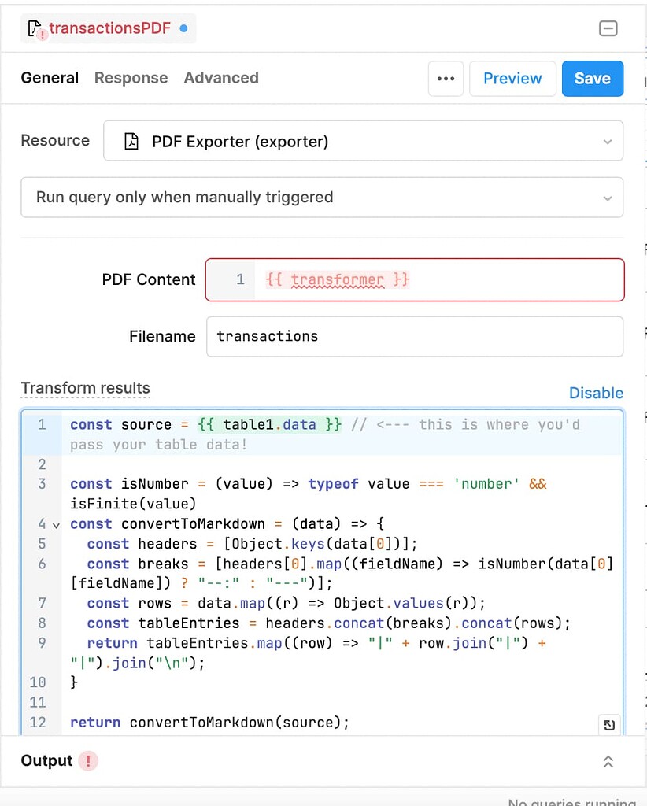The image size is (647, 806).
Task: Click the Preview button
Action: click(x=512, y=78)
